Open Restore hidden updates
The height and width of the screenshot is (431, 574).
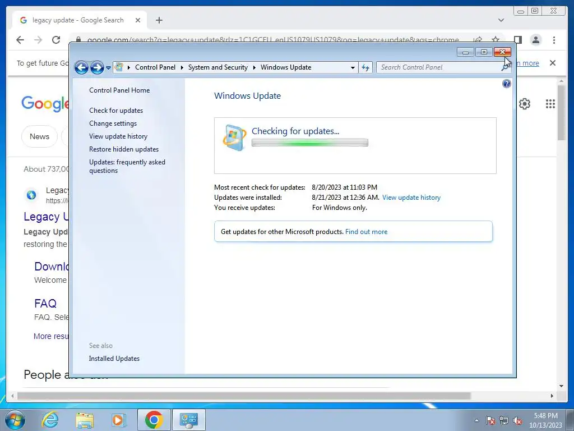pyautogui.click(x=124, y=149)
